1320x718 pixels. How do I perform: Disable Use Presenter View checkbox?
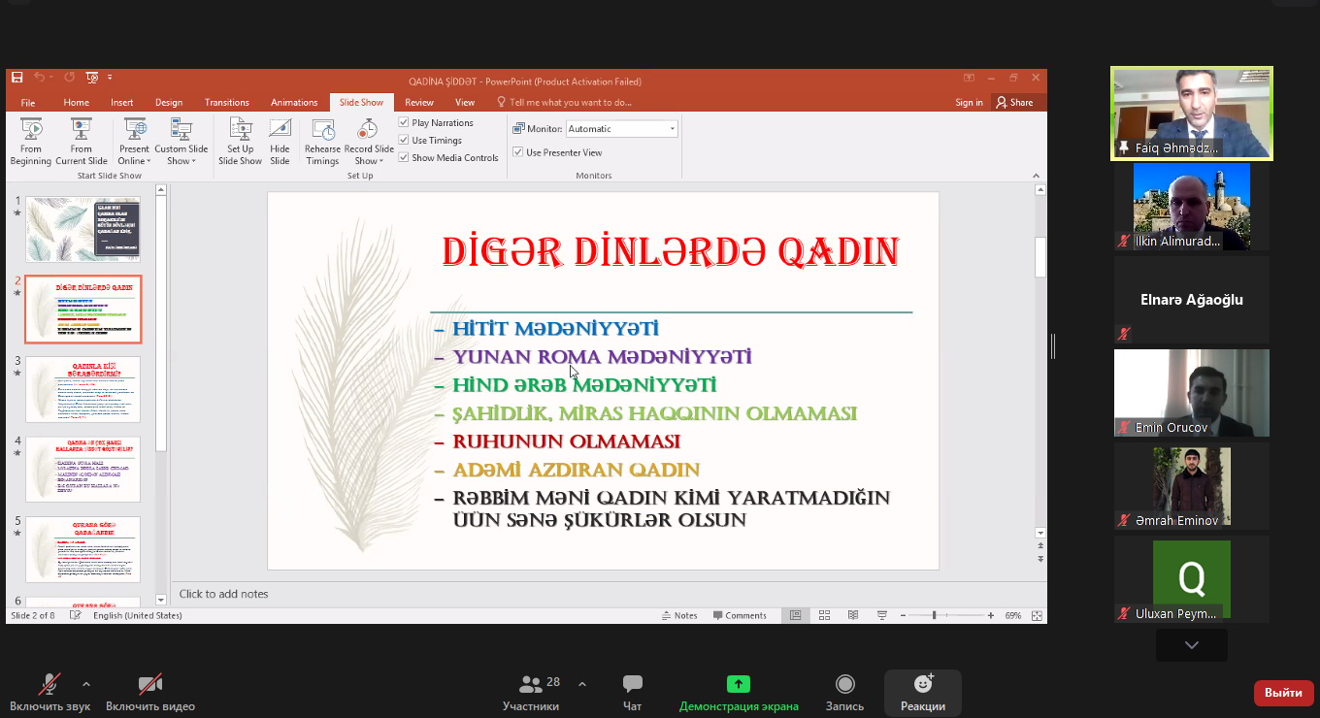click(518, 152)
